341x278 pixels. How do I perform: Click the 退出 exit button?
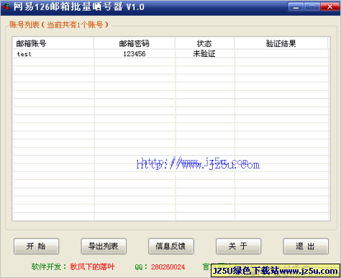[x=306, y=246]
